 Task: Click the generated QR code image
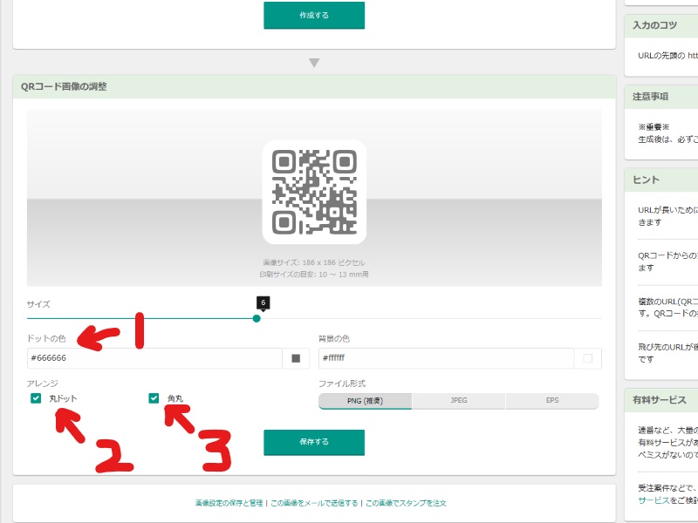pyautogui.click(x=314, y=192)
